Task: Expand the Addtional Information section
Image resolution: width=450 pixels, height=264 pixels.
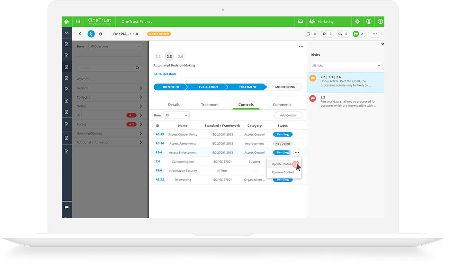Action: tap(110, 142)
